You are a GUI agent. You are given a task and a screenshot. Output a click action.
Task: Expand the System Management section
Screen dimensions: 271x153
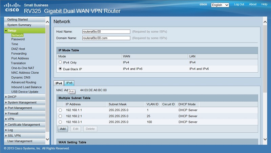(25, 102)
